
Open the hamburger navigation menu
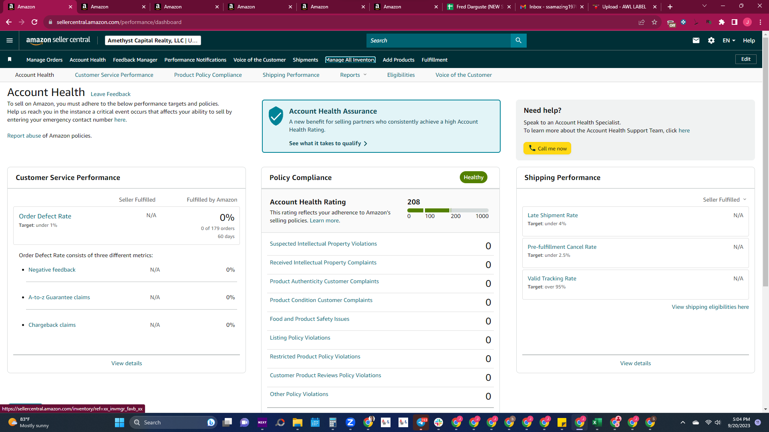pyautogui.click(x=10, y=40)
